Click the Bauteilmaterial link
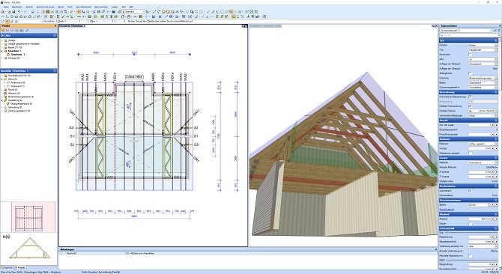The height and width of the screenshot is (274, 502). point(447,210)
